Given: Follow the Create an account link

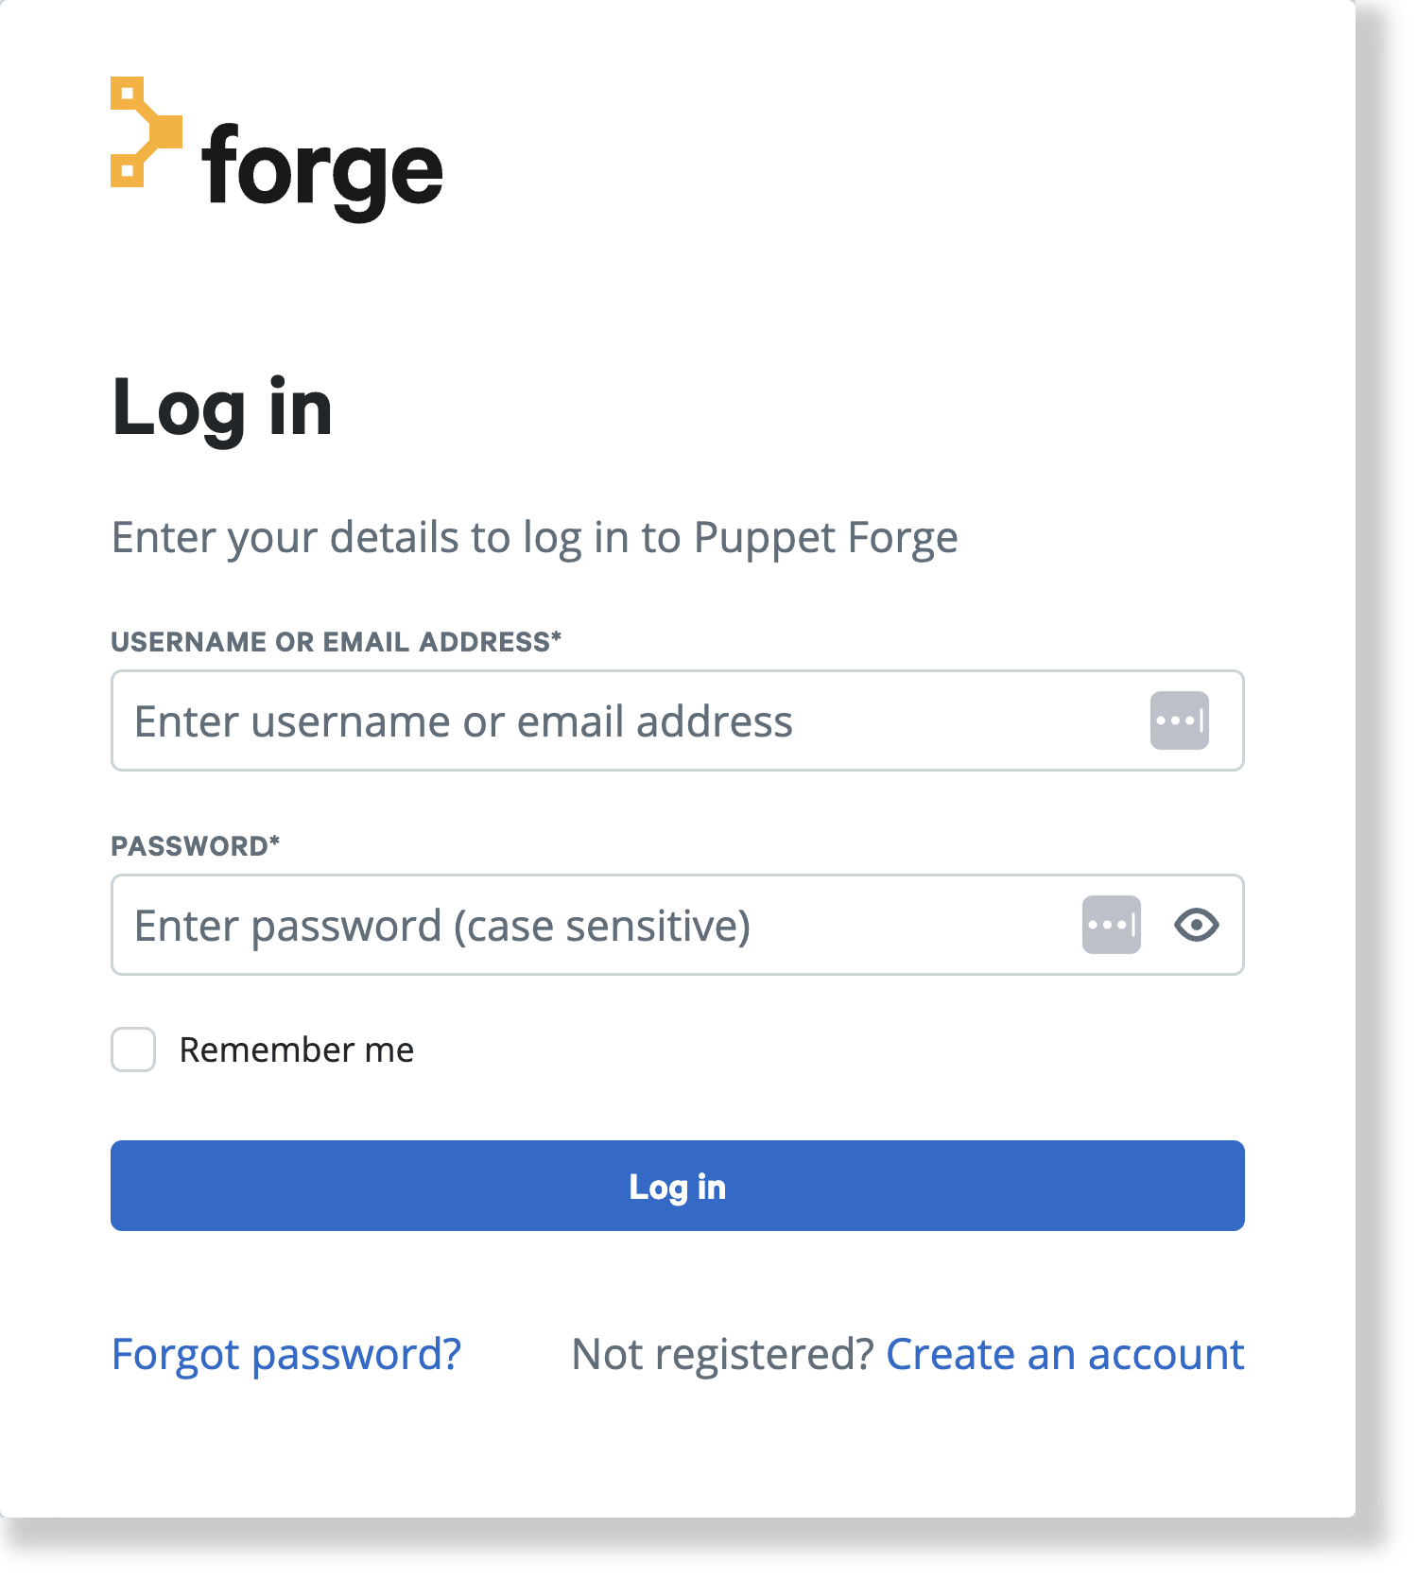Looking at the screenshot, I should 1064,1354.
